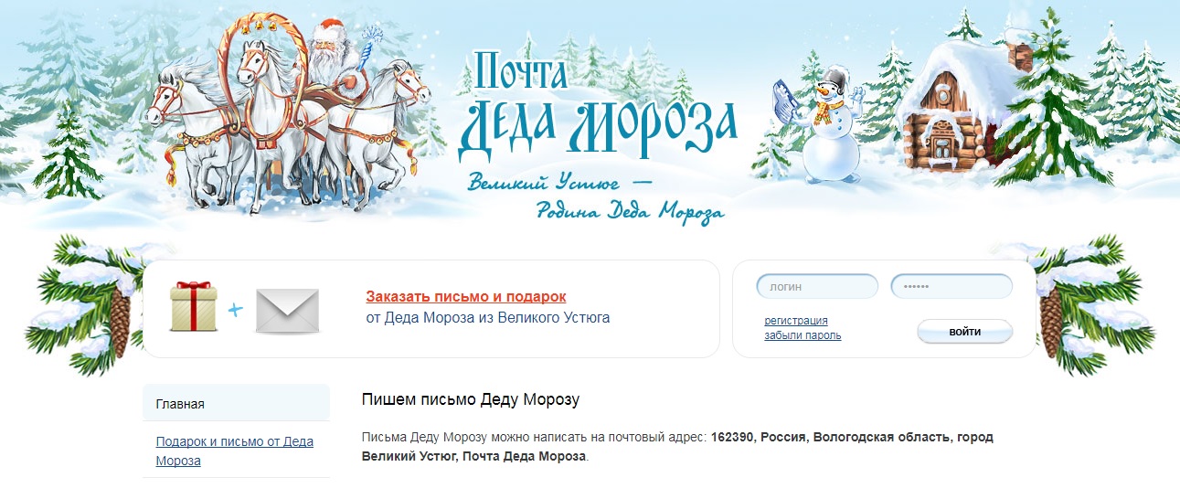Click the envelope letter icon
The height and width of the screenshot is (488, 1180).
(287, 311)
